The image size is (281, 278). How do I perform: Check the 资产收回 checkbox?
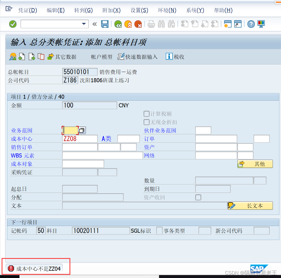tap(198, 197)
